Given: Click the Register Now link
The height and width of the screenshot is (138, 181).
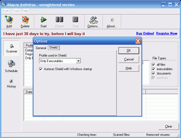Looking at the screenshot, I should click(167, 33).
